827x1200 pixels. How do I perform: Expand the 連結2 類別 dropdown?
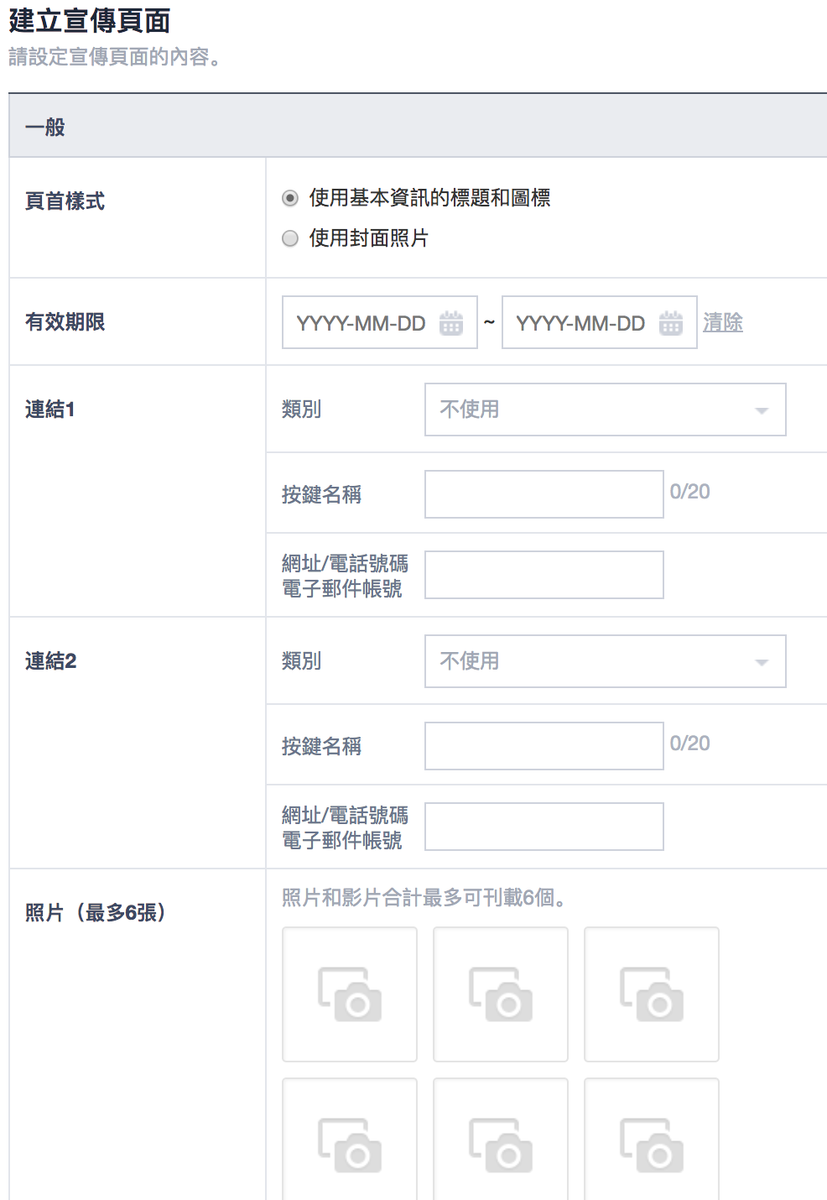coord(606,661)
